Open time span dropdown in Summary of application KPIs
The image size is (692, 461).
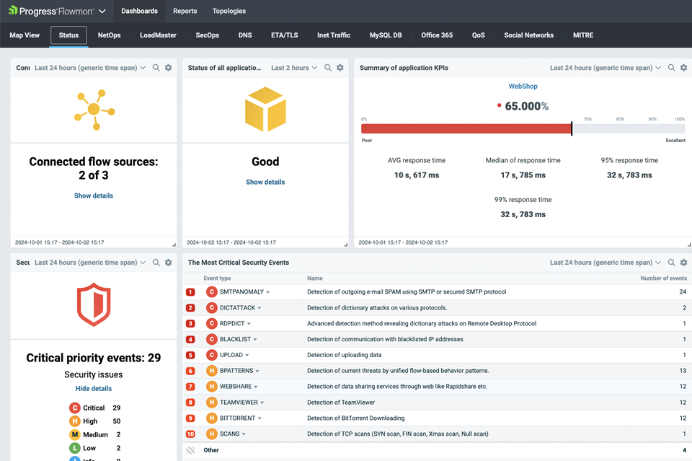click(x=605, y=68)
